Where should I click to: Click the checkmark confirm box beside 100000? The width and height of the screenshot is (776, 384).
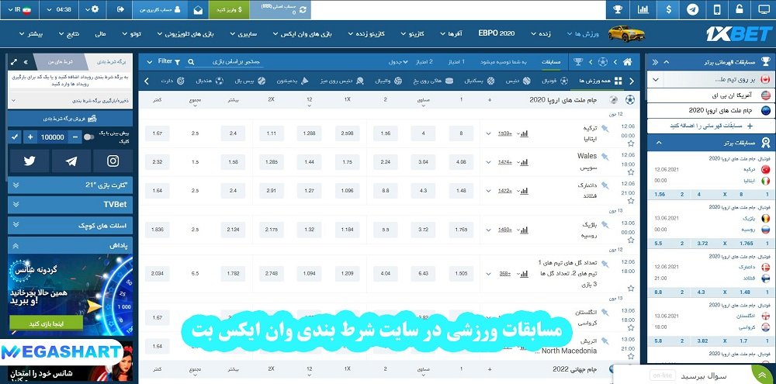point(14,137)
